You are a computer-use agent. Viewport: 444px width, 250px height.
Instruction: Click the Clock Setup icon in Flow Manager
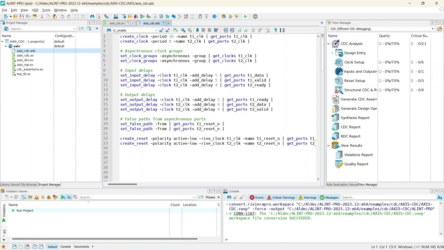339,62
